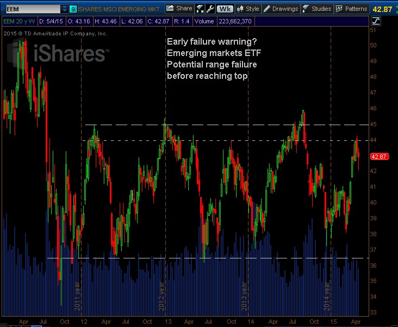
Task: Open the Share menu
Action: click(x=179, y=9)
